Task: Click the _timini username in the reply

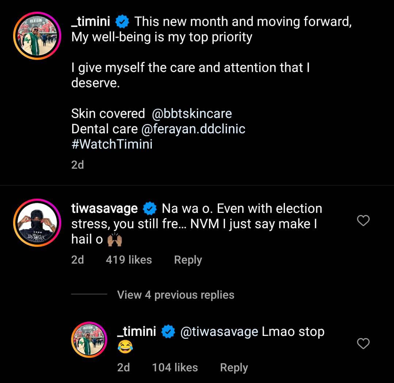Action: pyautogui.click(x=136, y=332)
